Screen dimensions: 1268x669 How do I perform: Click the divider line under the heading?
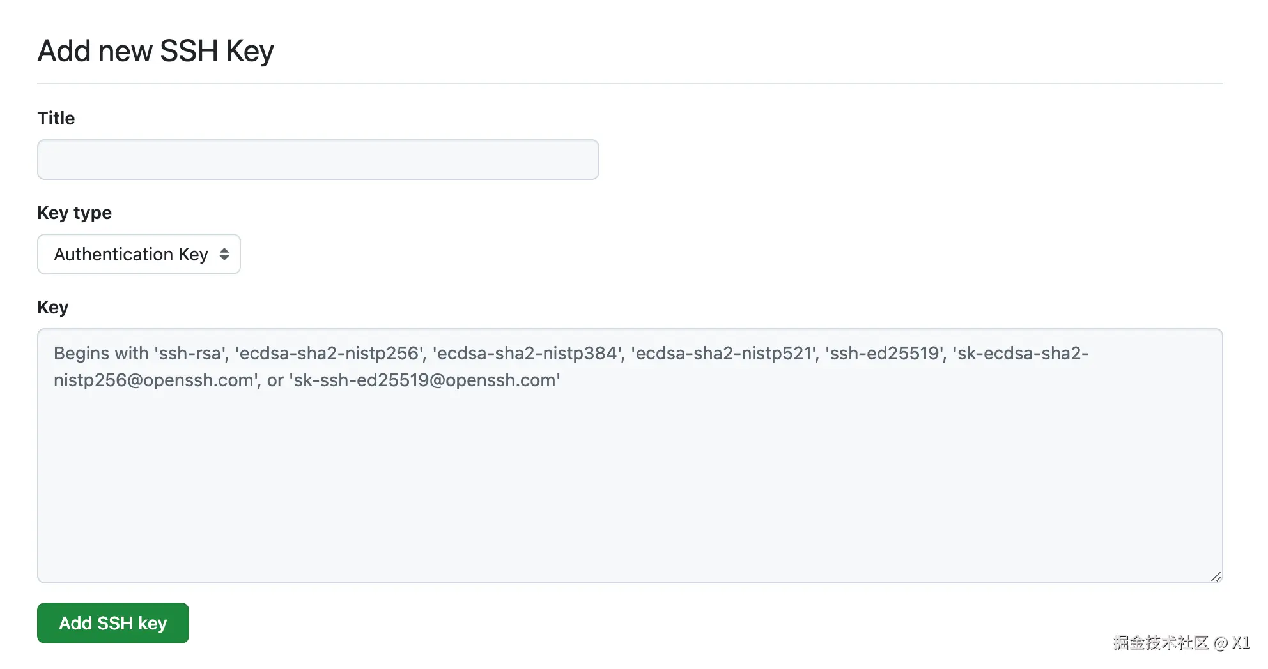coord(630,84)
